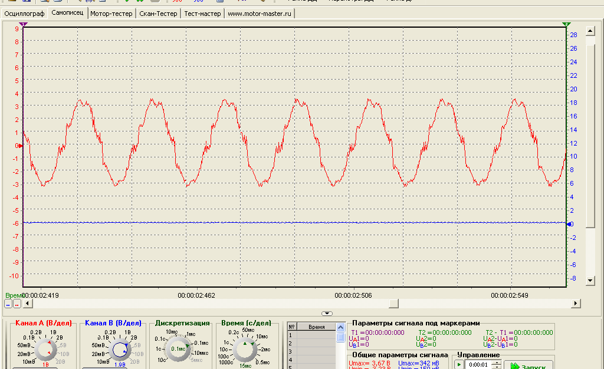Image resolution: width=604 pixels, height=369 pixels.
Task: Click the blue channel B zero-level arrow
Action: click(x=569, y=224)
